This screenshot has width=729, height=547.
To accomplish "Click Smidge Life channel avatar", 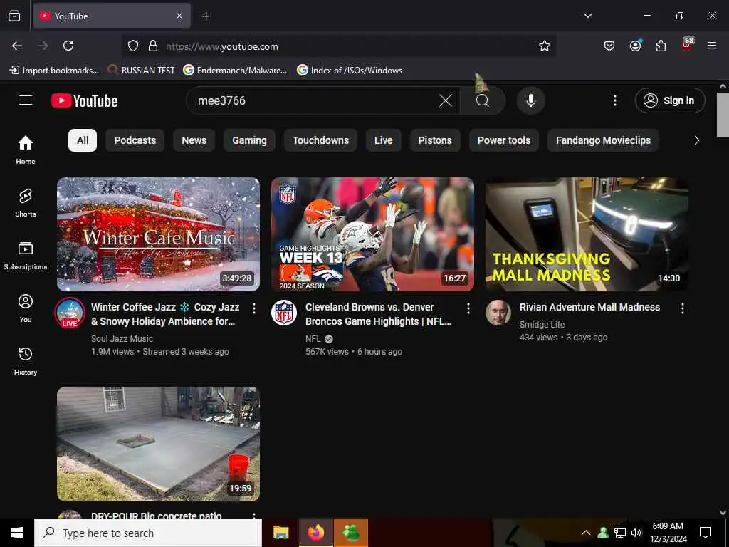I will (498, 313).
